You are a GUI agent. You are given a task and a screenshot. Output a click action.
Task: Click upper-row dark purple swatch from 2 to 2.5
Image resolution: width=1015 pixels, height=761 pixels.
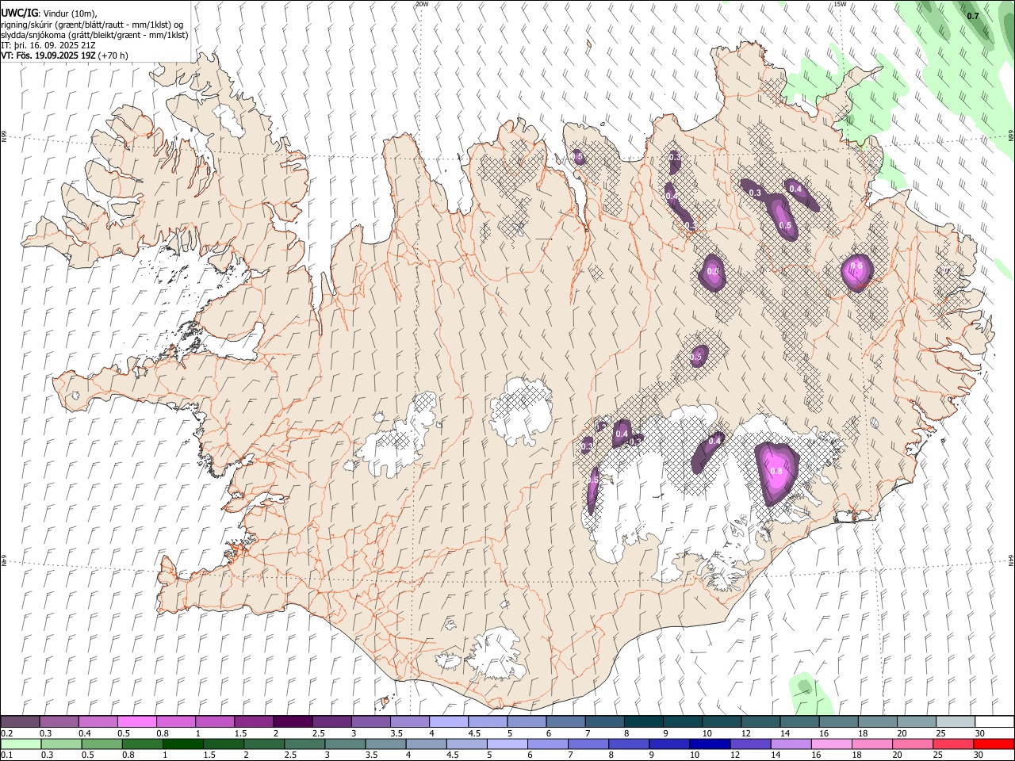pos(293,722)
